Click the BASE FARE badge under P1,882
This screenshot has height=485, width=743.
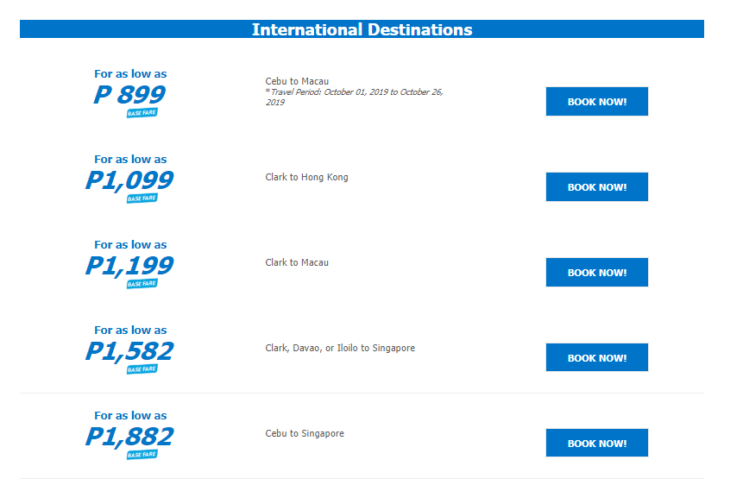click(x=142, y=454)
